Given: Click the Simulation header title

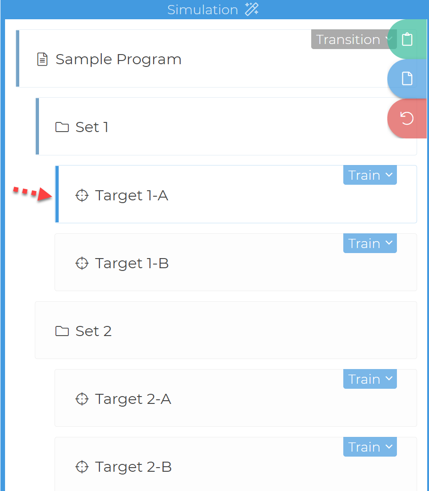Looking at the screenshot, I should (x=203, y=10).
